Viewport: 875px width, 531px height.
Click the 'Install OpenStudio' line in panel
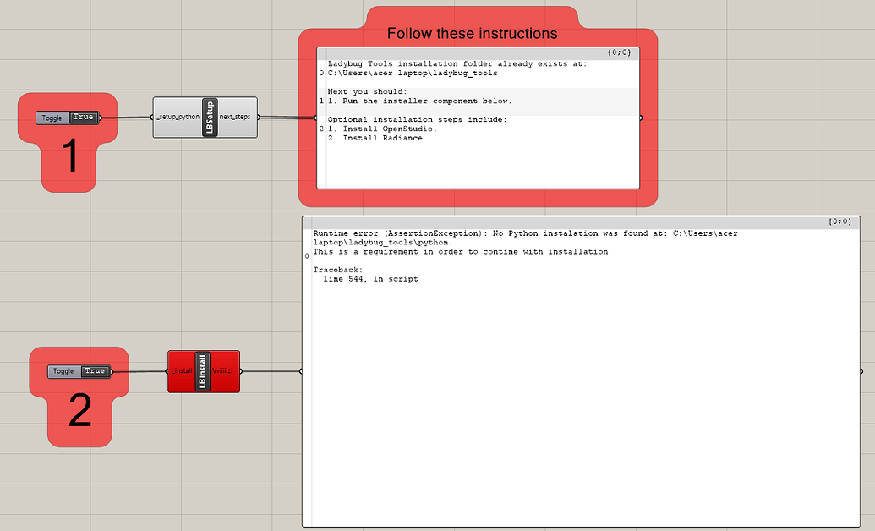click(382, 129)
